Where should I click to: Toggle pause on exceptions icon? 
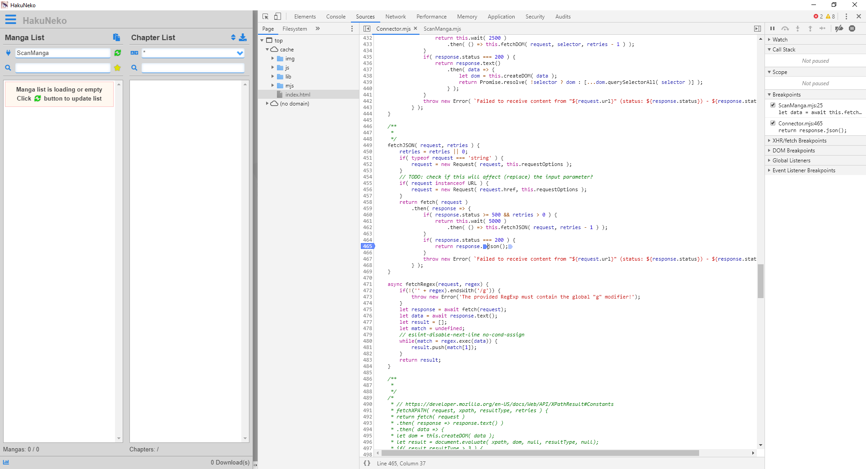pyautogui.click(x=852, y=28)
